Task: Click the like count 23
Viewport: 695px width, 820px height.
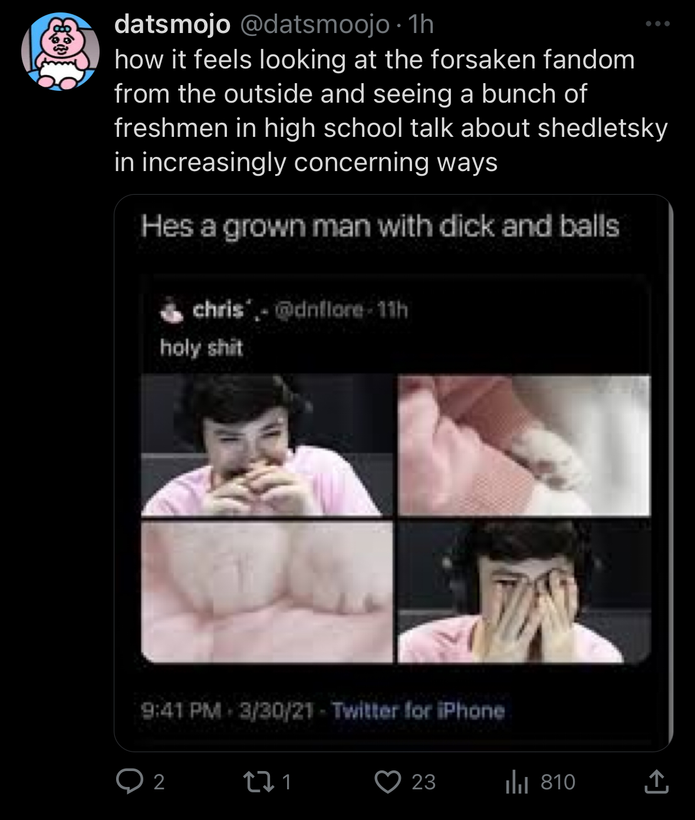Action: coord(423,782)
